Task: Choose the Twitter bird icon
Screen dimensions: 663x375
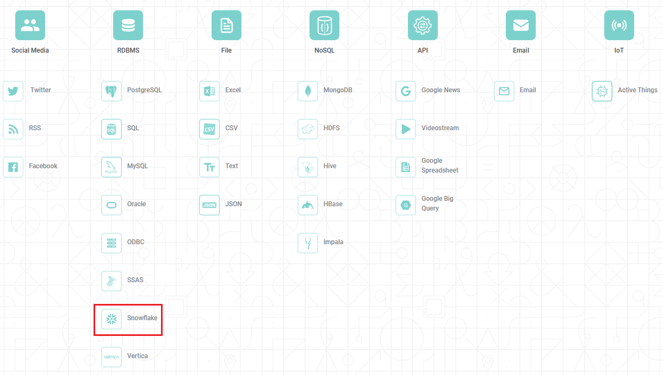Action: [x=13, y=91]
